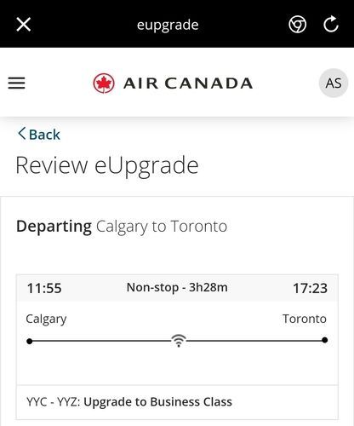This screenshot has width=354, height=426.
Task: Tap the Calgary city label
Action: coord(46,319)
